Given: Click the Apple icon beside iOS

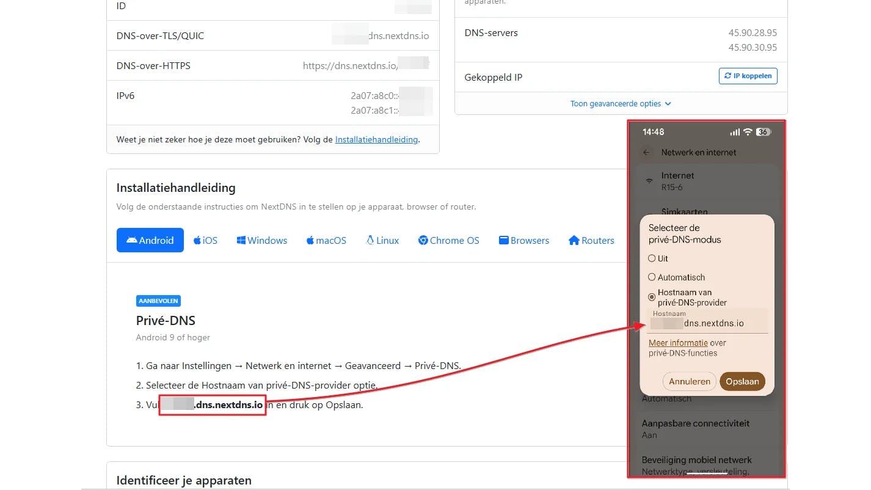Looking at the screenshot, I should click(x=197, y=240).
